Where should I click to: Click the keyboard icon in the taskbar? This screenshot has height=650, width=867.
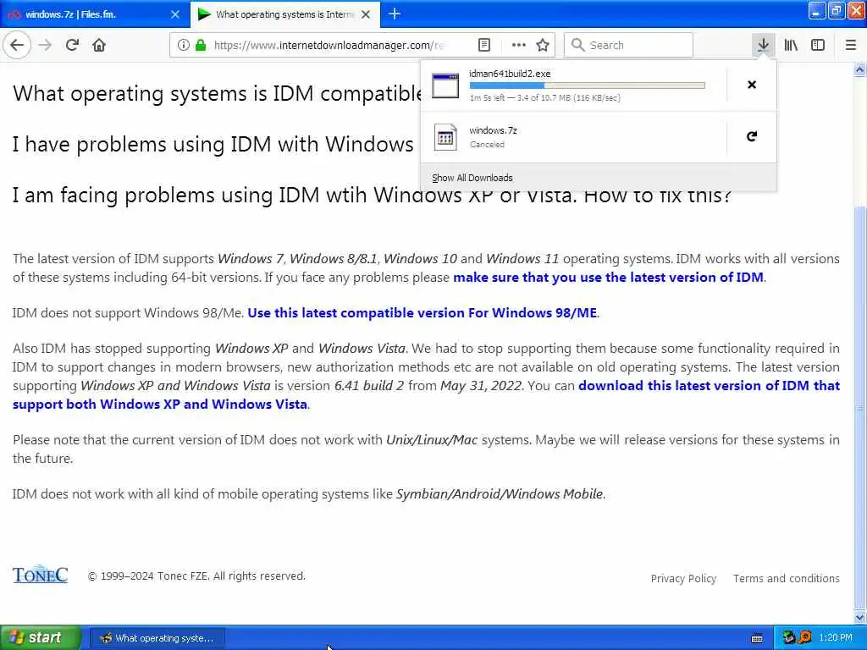coord(757,638)
